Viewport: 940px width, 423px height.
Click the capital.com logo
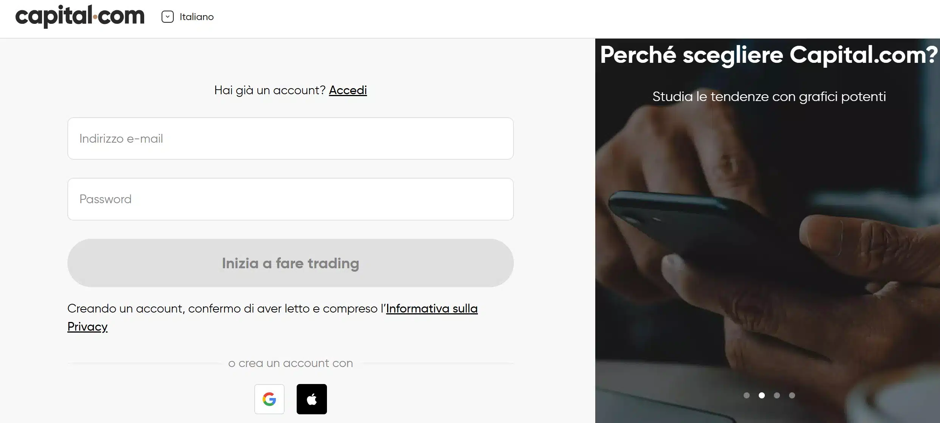[80, 17]
